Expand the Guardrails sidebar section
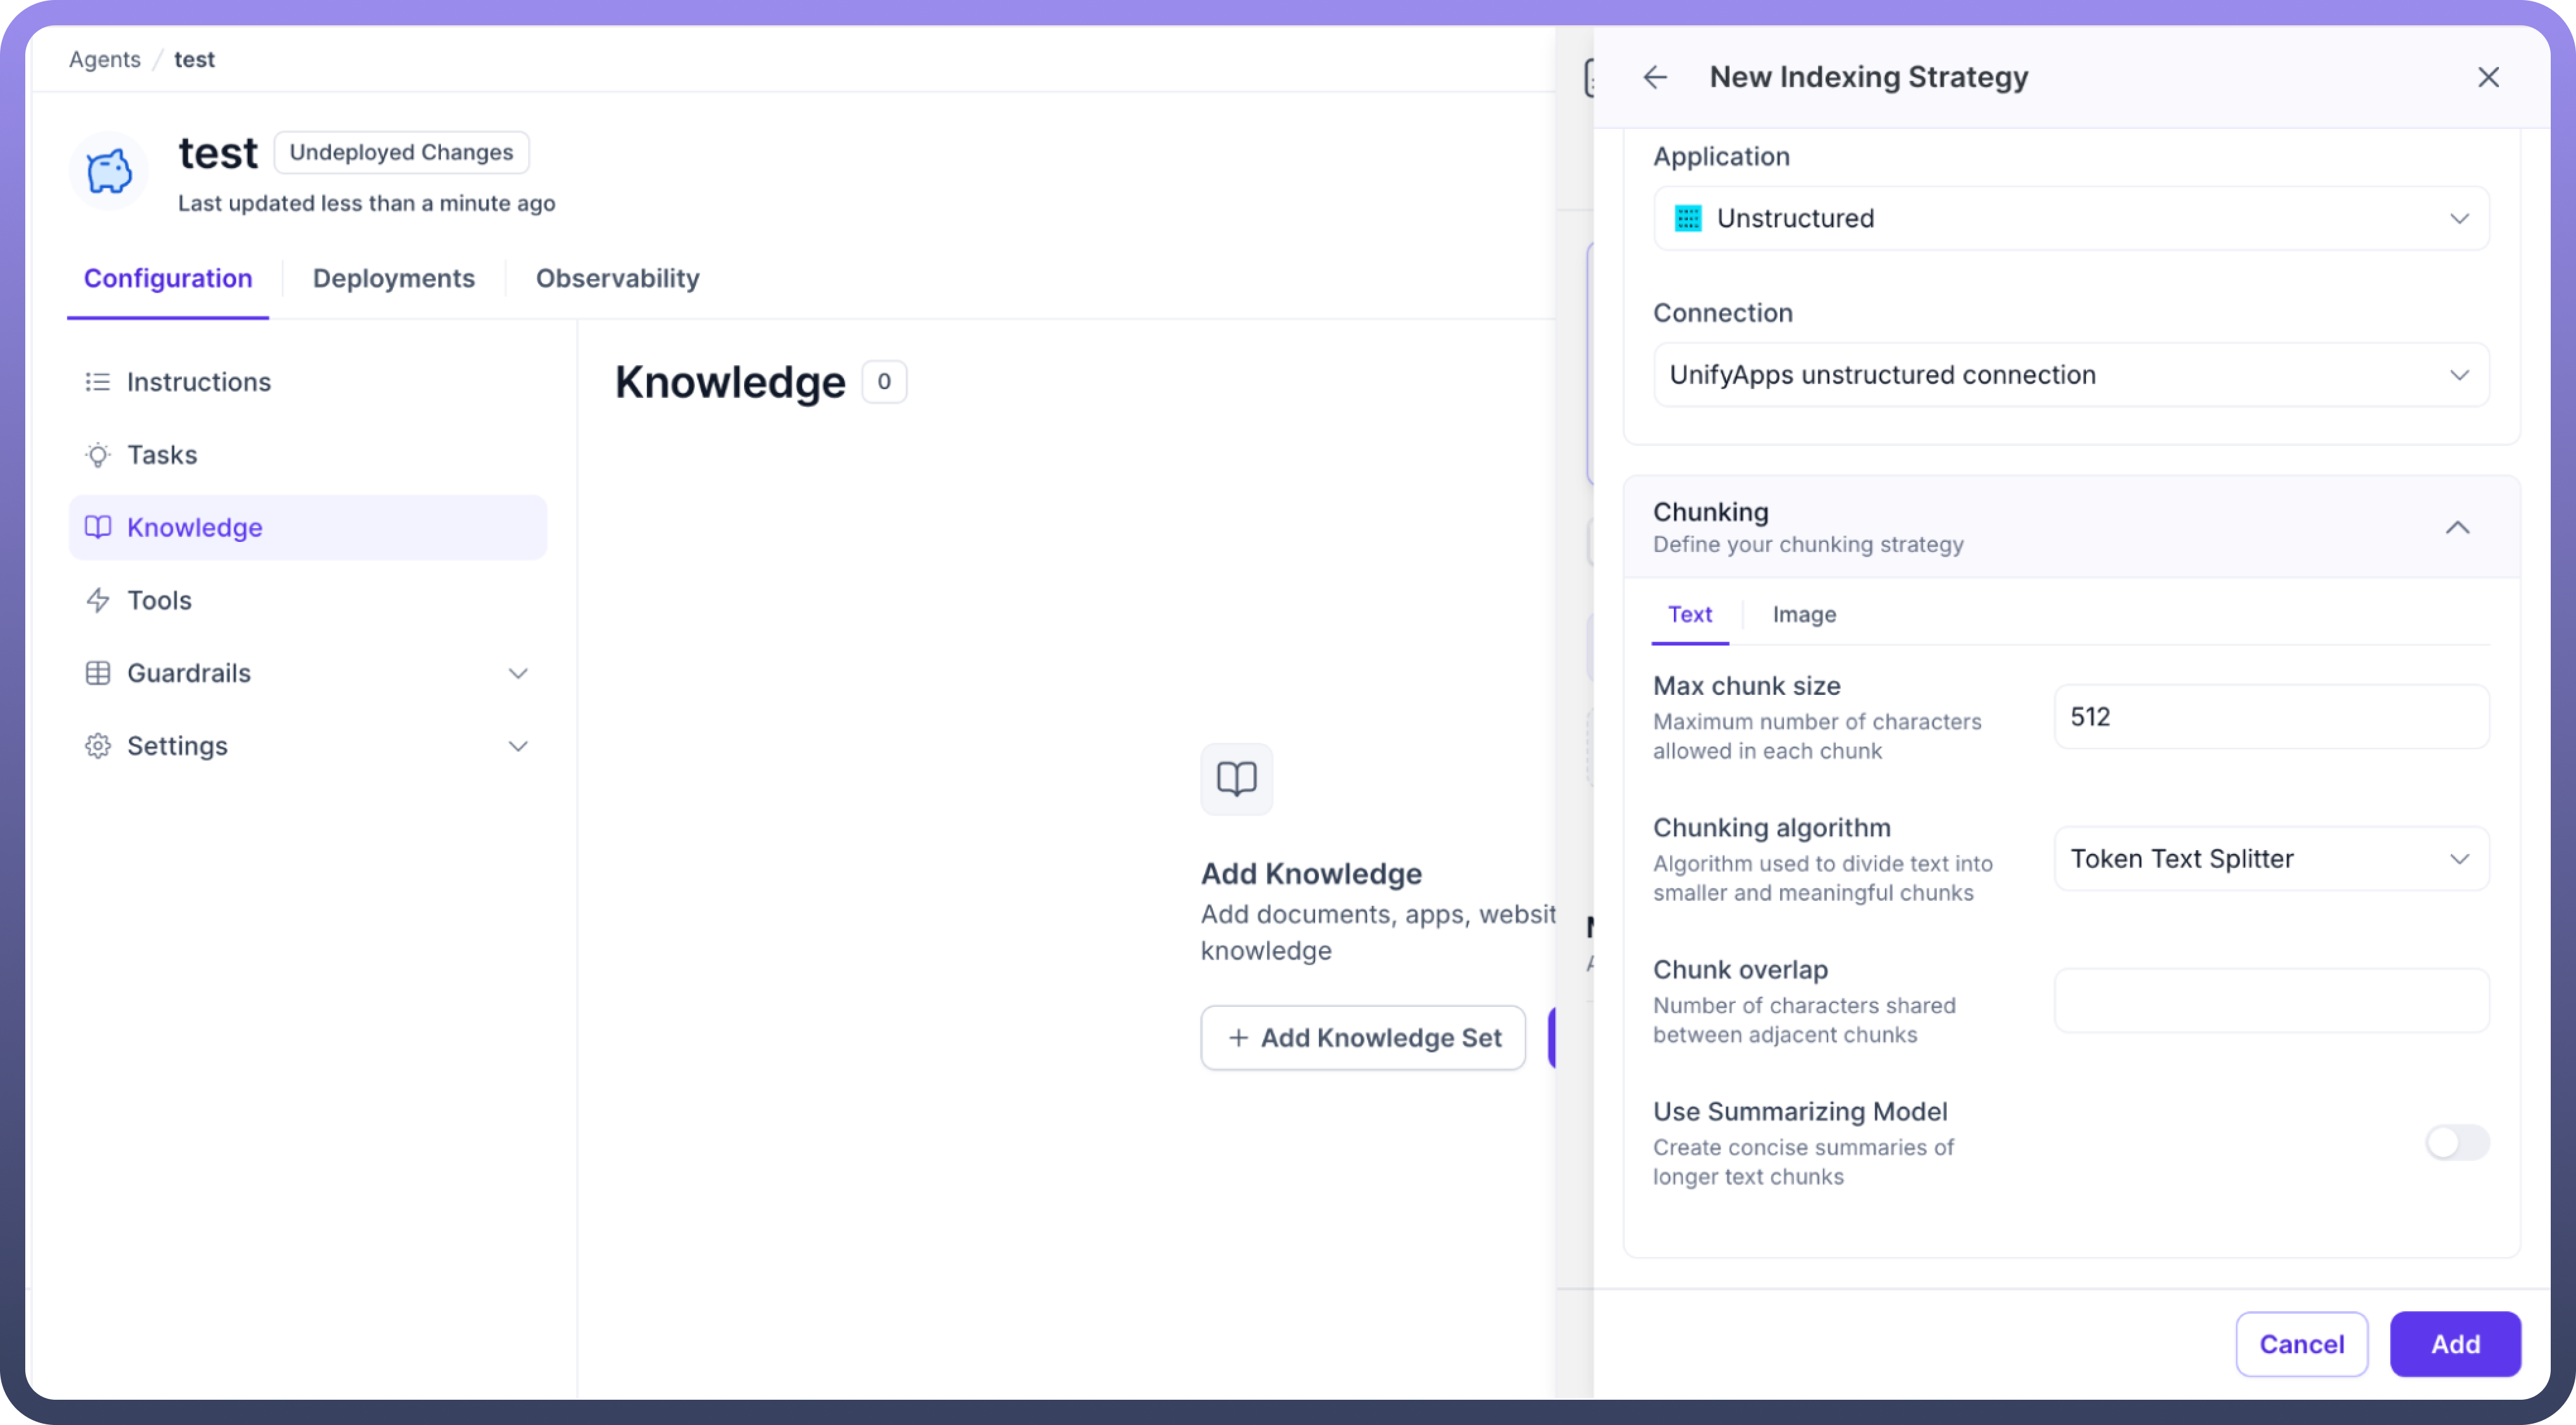Viewport: 2576px width, 1425px height. point(517,673)
